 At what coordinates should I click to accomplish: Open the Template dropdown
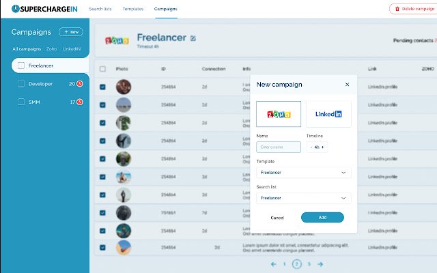coord(303,173)
